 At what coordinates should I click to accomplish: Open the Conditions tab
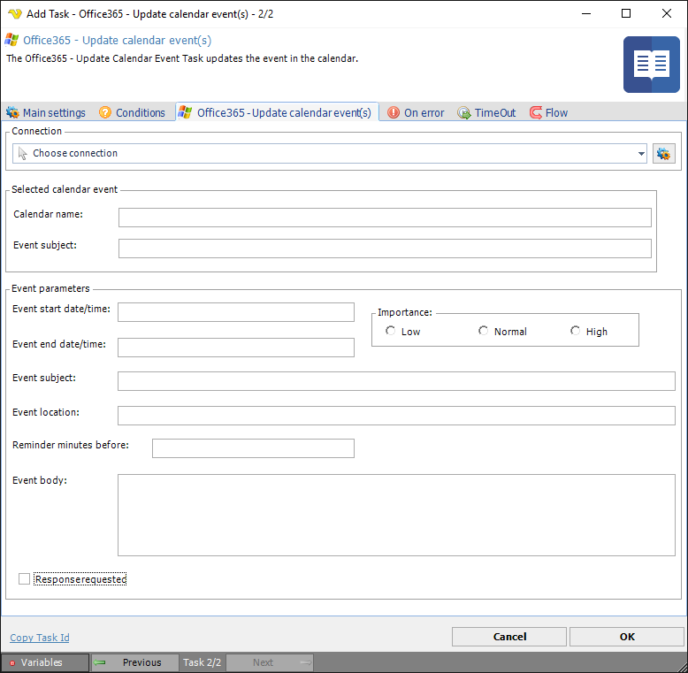pos(132,112)
